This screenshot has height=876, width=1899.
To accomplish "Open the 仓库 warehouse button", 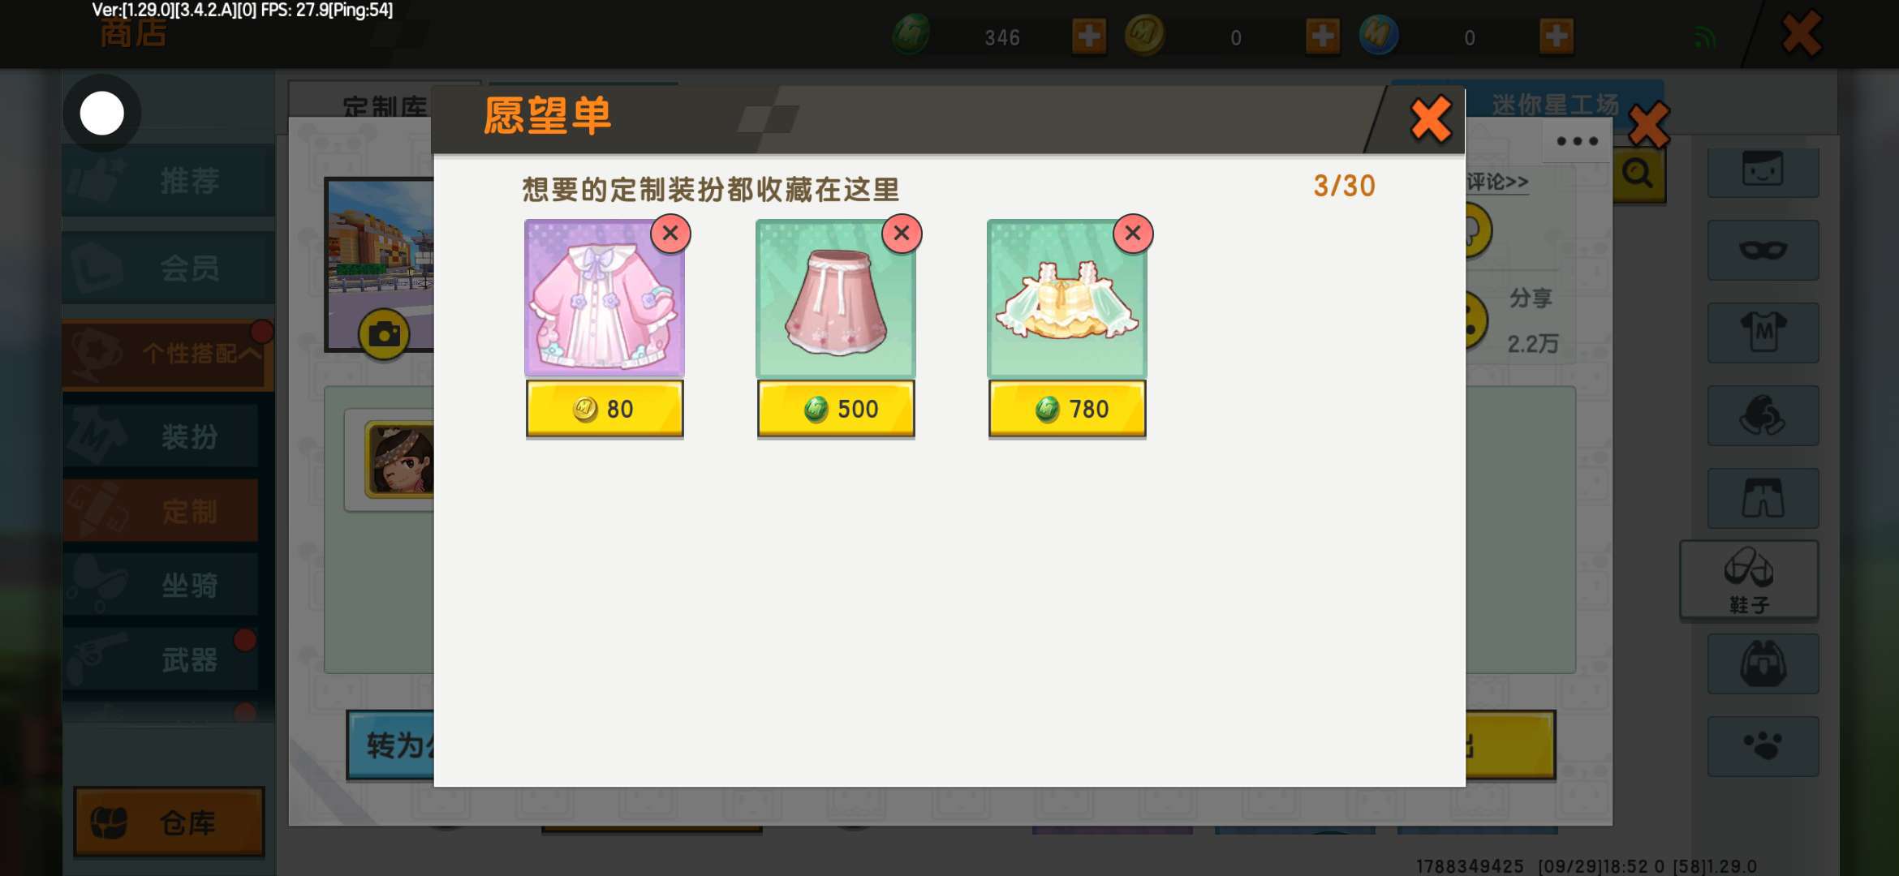I will tap(169, 822).
